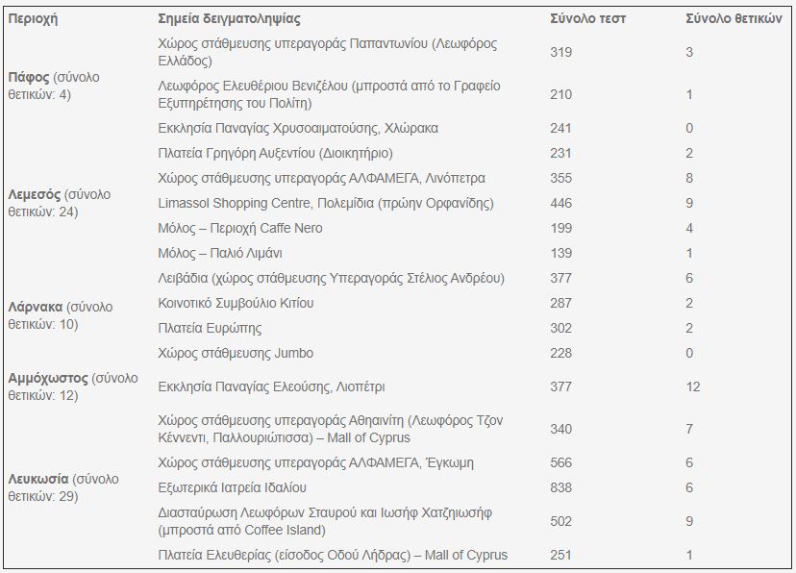The width and height of the screenshot is (796, 573).
Task: Click positive count 12 for Λιοπέτρι
Action: click(693, 386)
